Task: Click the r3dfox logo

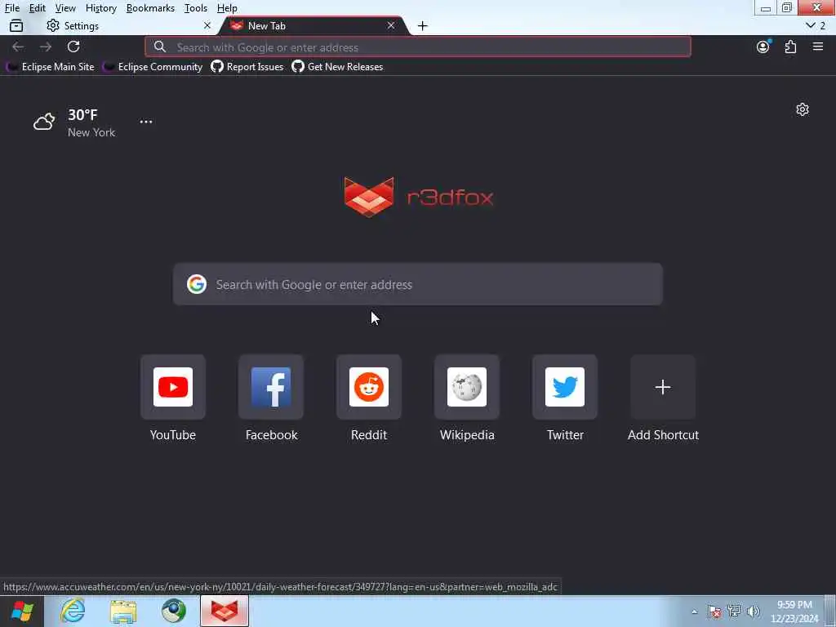Action: (419, 198)
